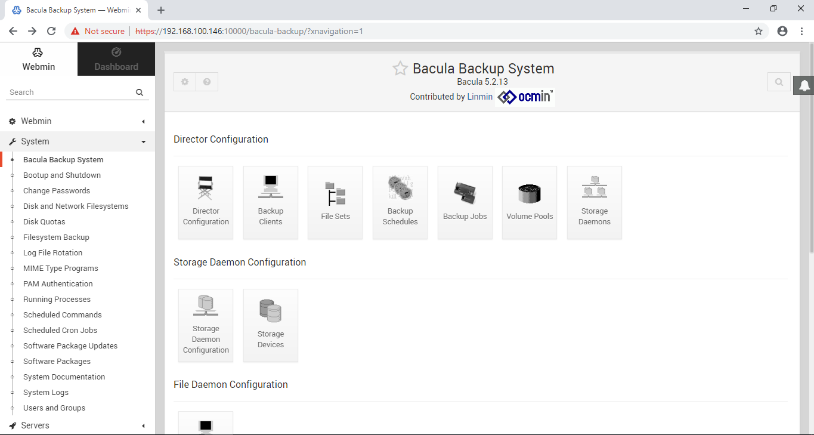Open the module configuration gear icon

click(184, 82)
